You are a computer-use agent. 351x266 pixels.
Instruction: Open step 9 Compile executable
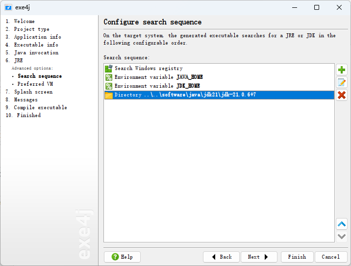point(36,107)
